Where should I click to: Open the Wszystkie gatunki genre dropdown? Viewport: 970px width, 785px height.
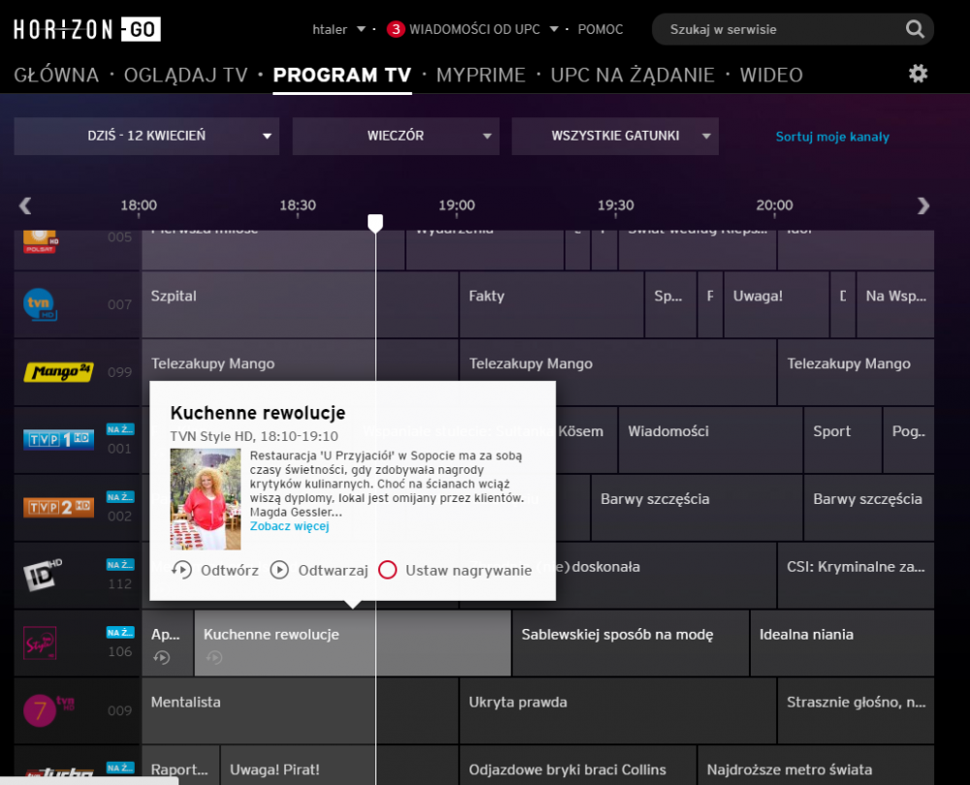pyautogui.click(x=615, y=136)
